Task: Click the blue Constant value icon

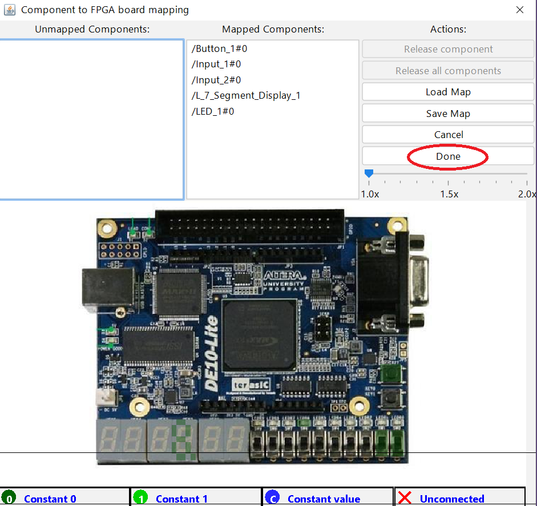Action: 272,498
